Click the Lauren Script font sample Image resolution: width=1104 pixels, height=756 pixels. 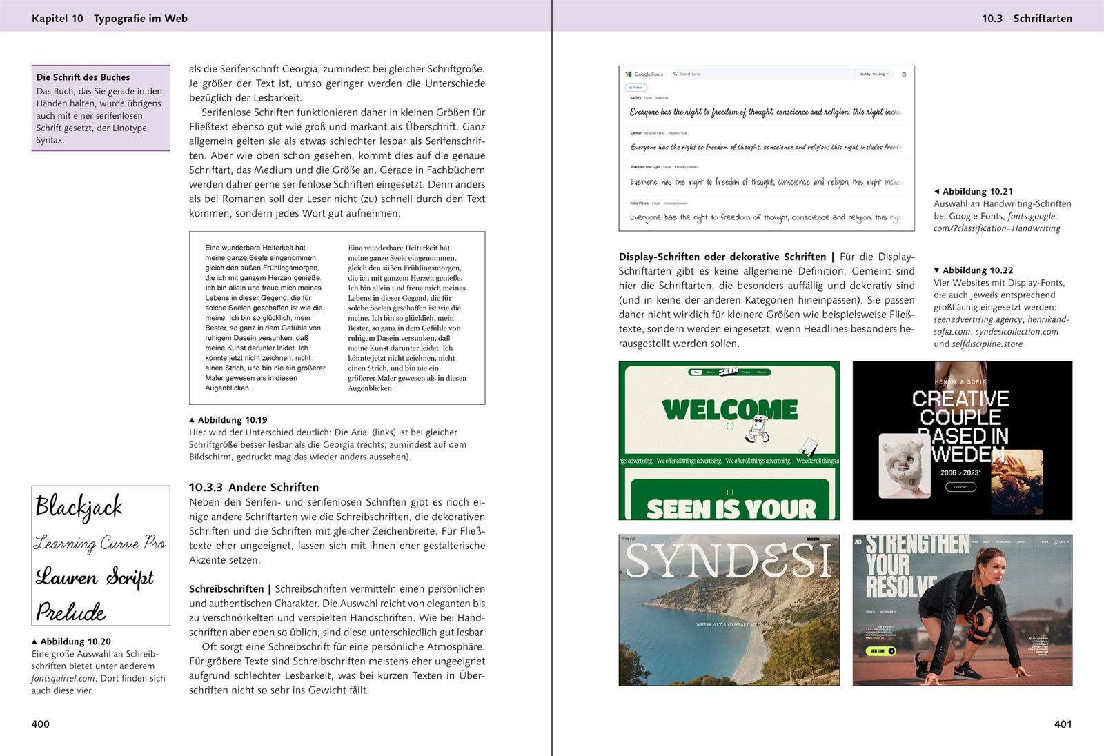(95, 577)
